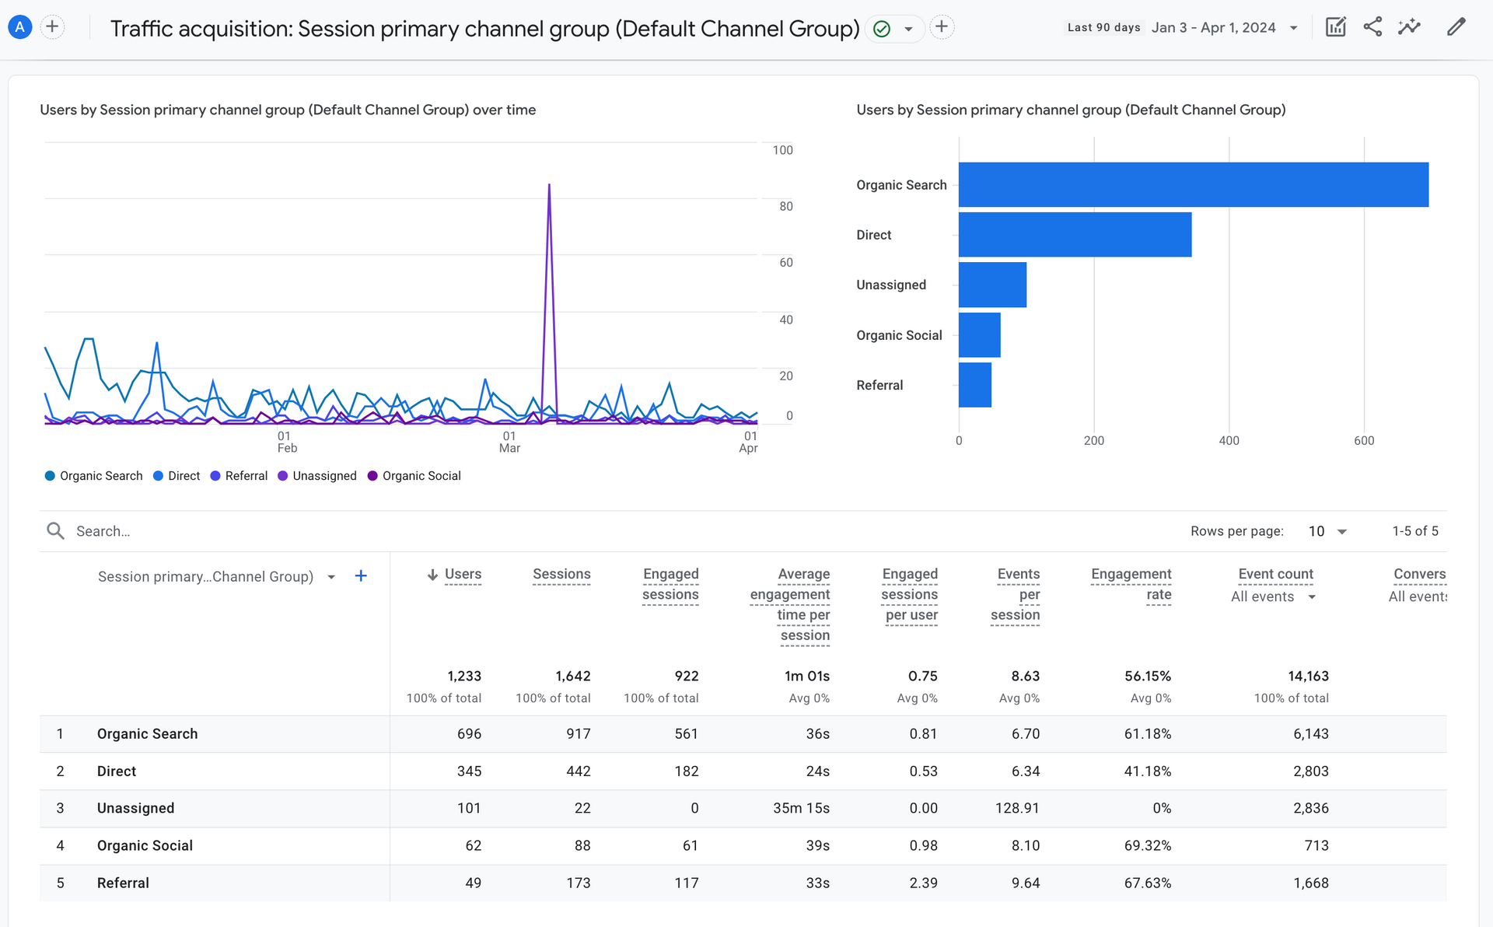
Task: Select the 'A' comparison avatar chip
Action: pos(19,26)
